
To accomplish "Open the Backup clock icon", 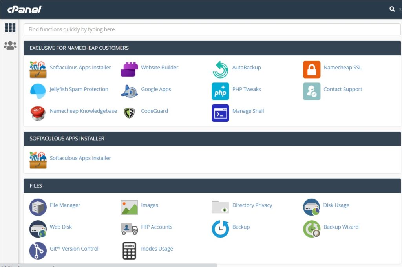I will pos(220,229).
